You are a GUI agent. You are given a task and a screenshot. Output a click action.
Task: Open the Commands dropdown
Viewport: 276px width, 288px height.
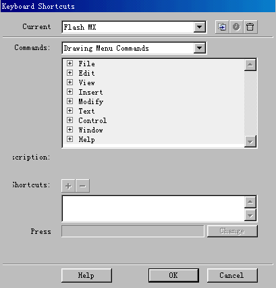coord(199,48)
